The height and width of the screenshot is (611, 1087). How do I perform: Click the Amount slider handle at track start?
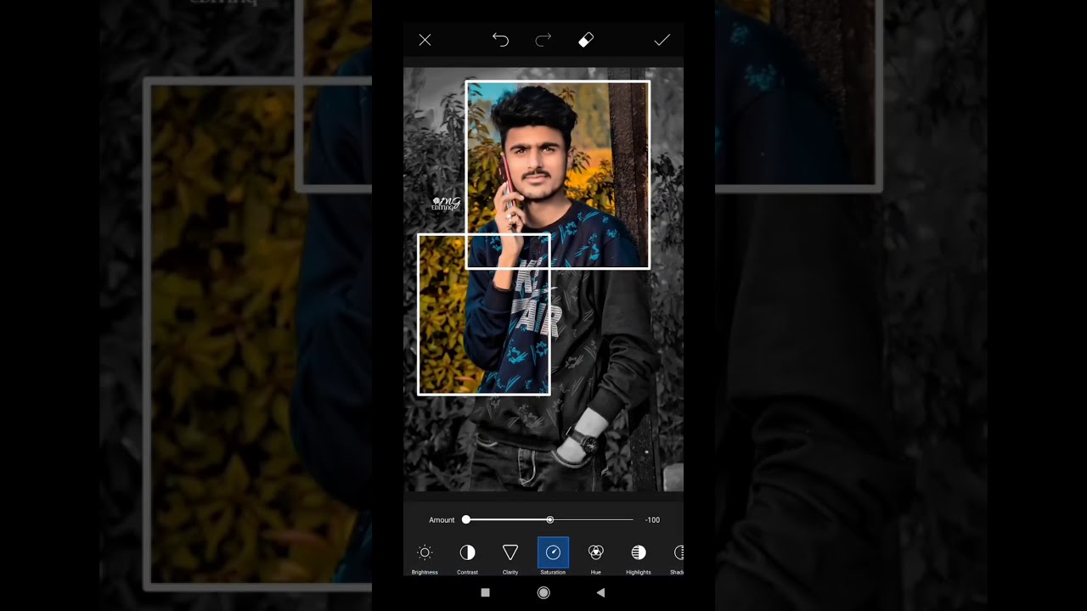pyautogui.click(x=465, y=519)
